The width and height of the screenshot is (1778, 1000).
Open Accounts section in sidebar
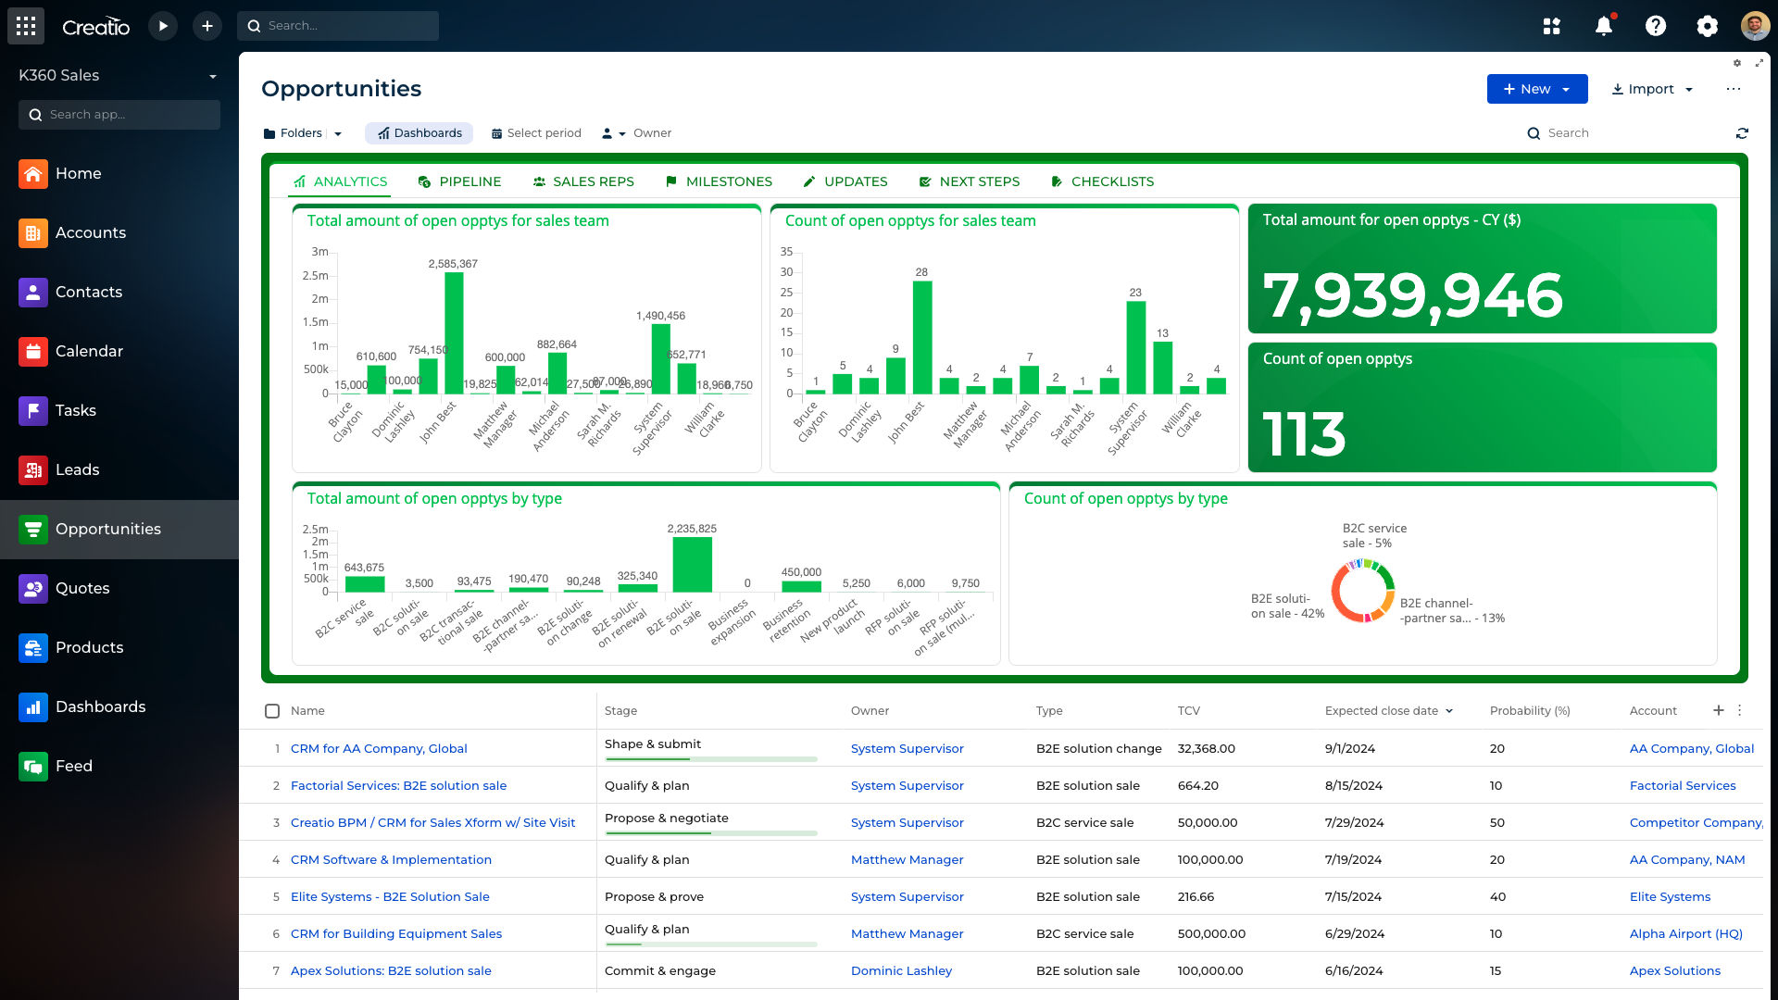pyautogui.click(x=119, y=232)
